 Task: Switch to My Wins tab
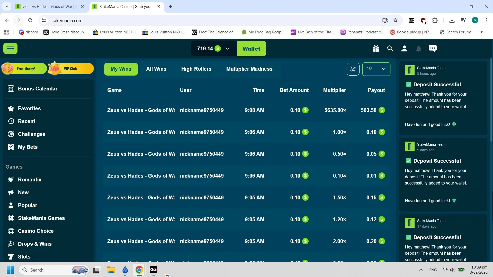pyautogui.click(x=121, y=69)
